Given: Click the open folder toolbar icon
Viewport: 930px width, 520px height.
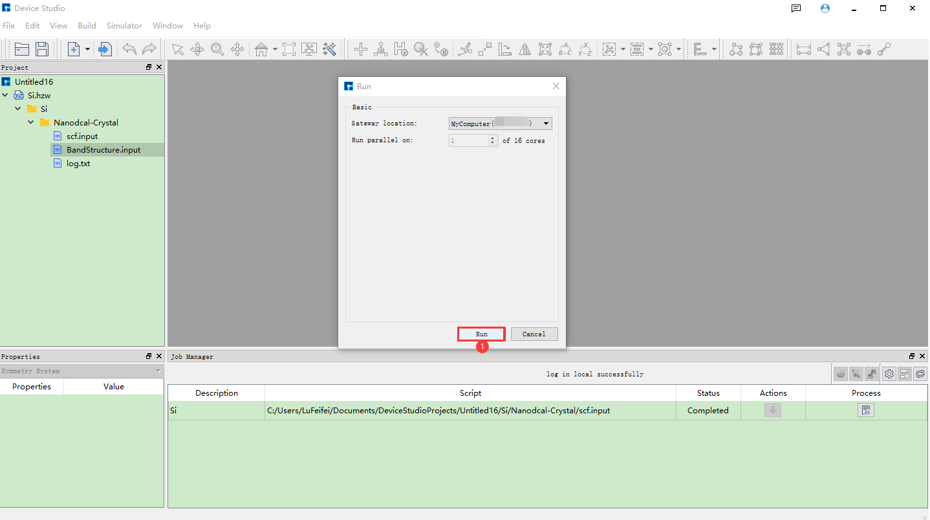Looking at the screenshot, I should click(22, 49).
